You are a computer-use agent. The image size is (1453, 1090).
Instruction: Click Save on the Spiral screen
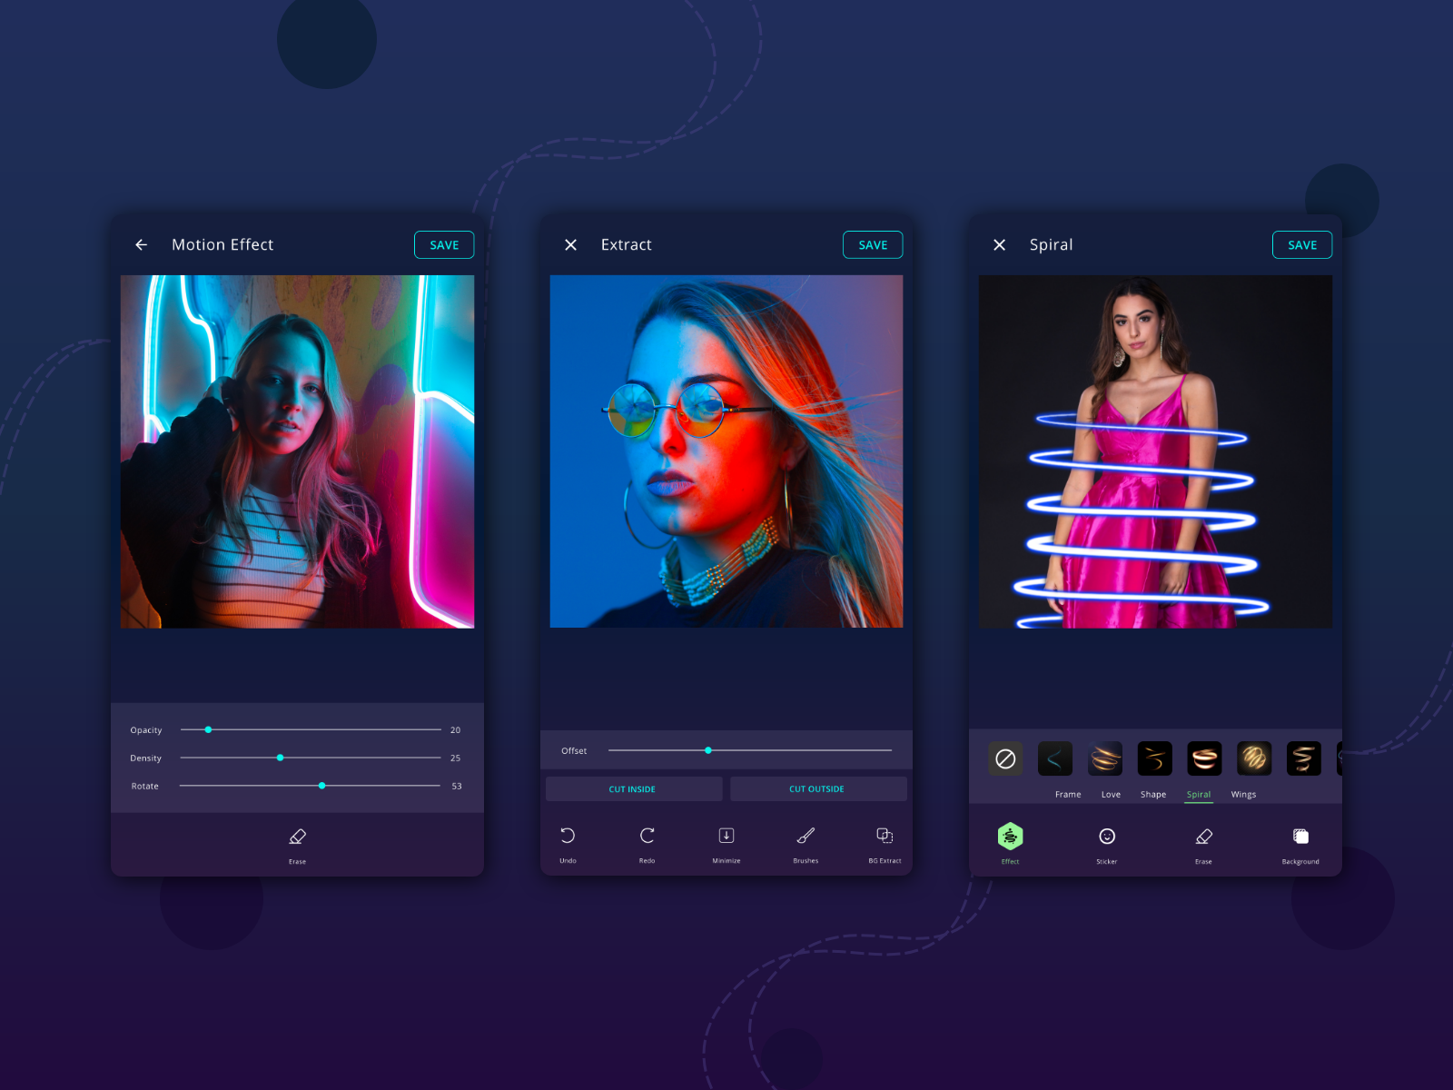pyautogui.click(x=1301, y=244)
